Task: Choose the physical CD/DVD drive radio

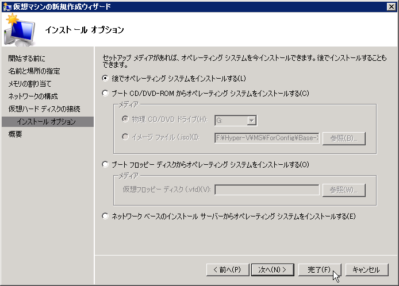Action: click(125, 119)
